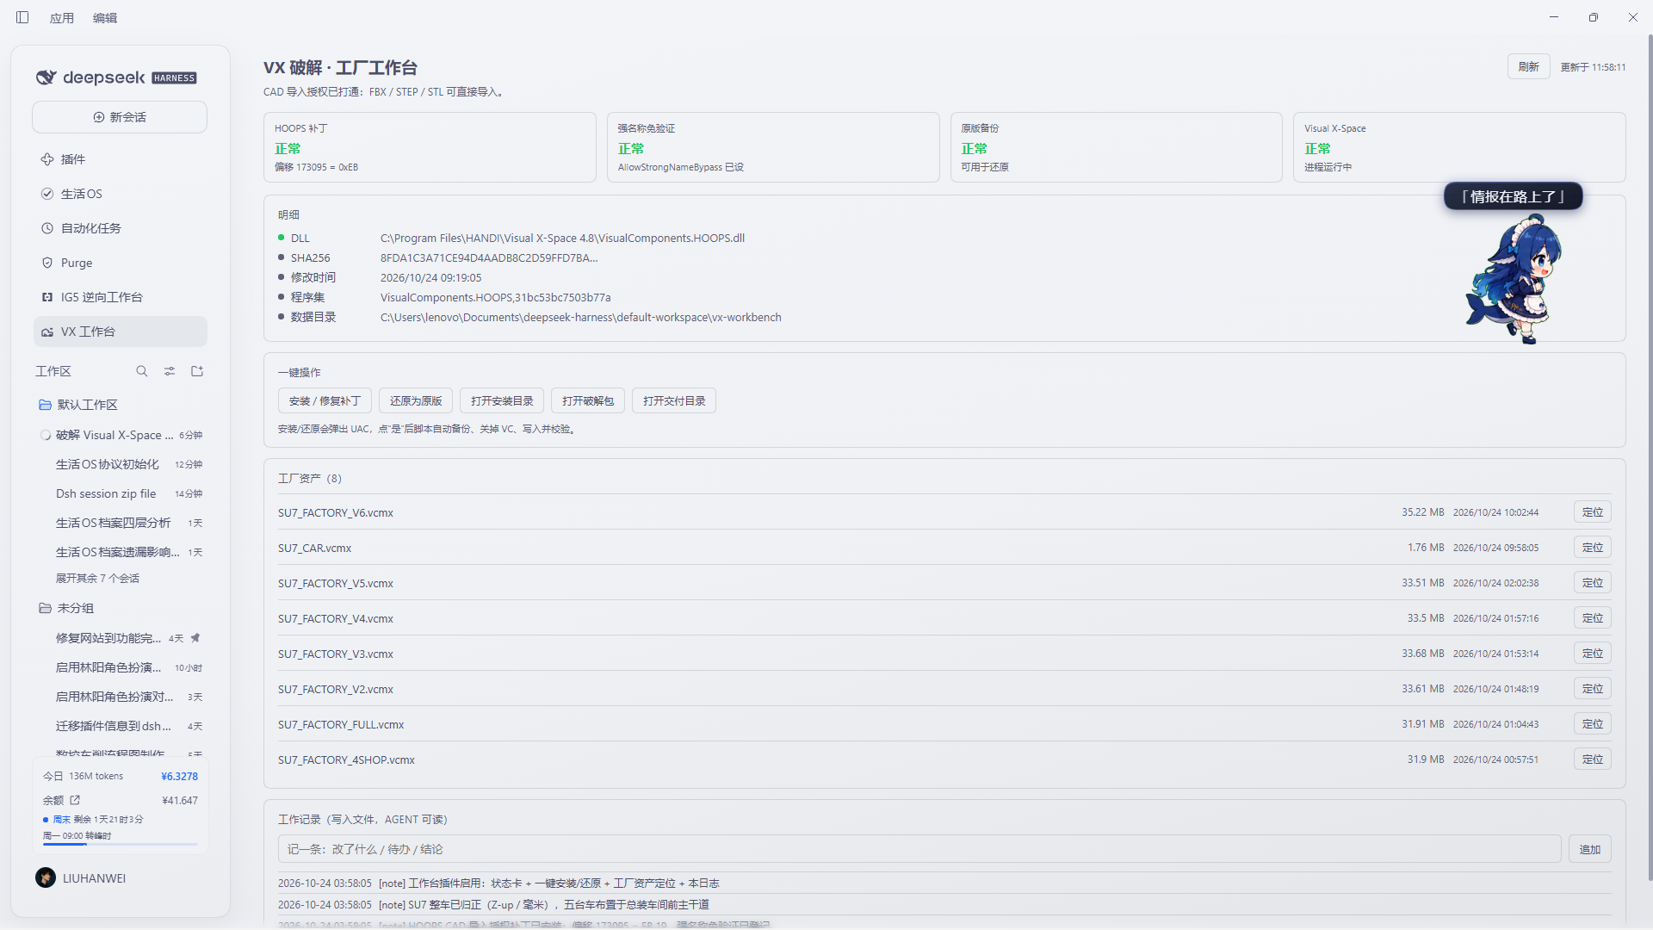The height and width of the screenshot is (930, 1653).
Task: Open IG5 逆向工作台
Action: pos(121,297)
